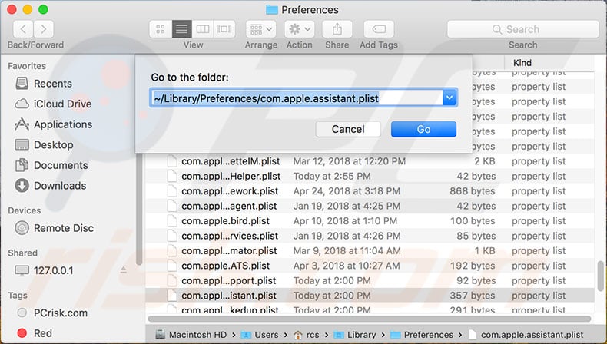The image size is (607, 344).
Task: Click the 868 bytes size cell
Action: coord(473,191)
